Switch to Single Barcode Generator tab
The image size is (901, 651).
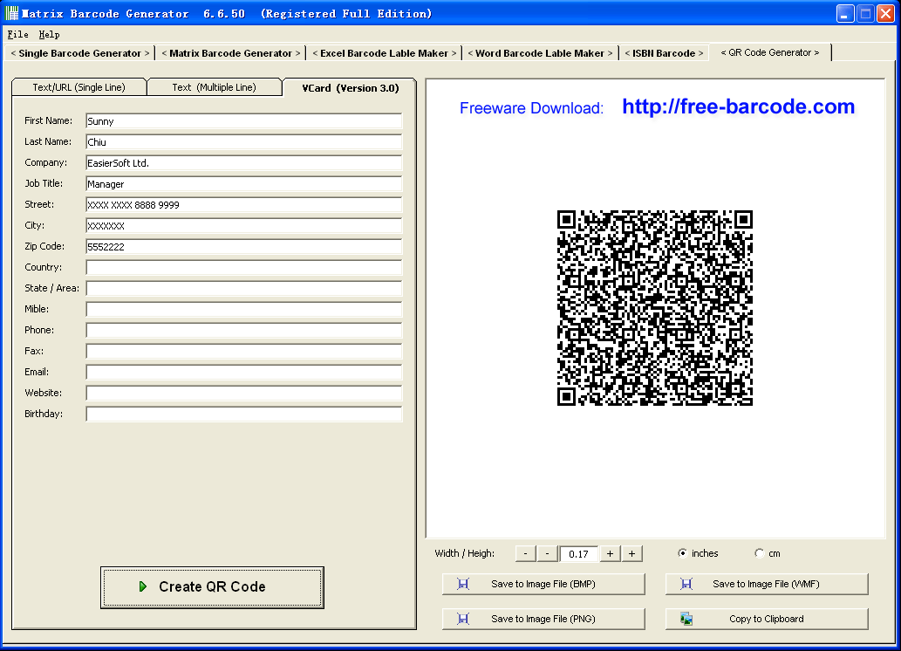[80, 53]
